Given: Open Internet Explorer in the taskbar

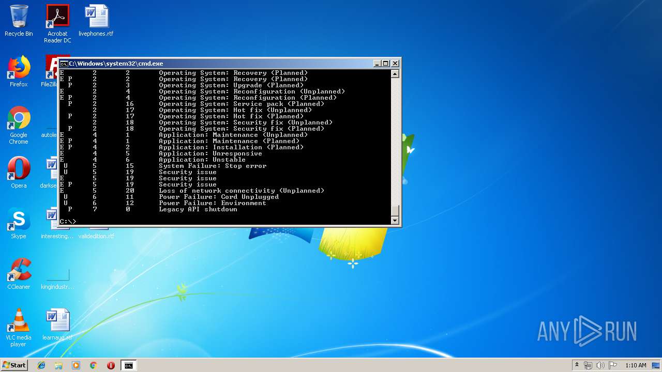Looking at the screenshot, I should (x=41, y=365).
